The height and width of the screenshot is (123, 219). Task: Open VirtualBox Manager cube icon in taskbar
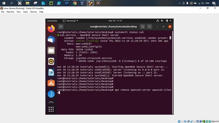pyautogui.click(x=82, y=3)
